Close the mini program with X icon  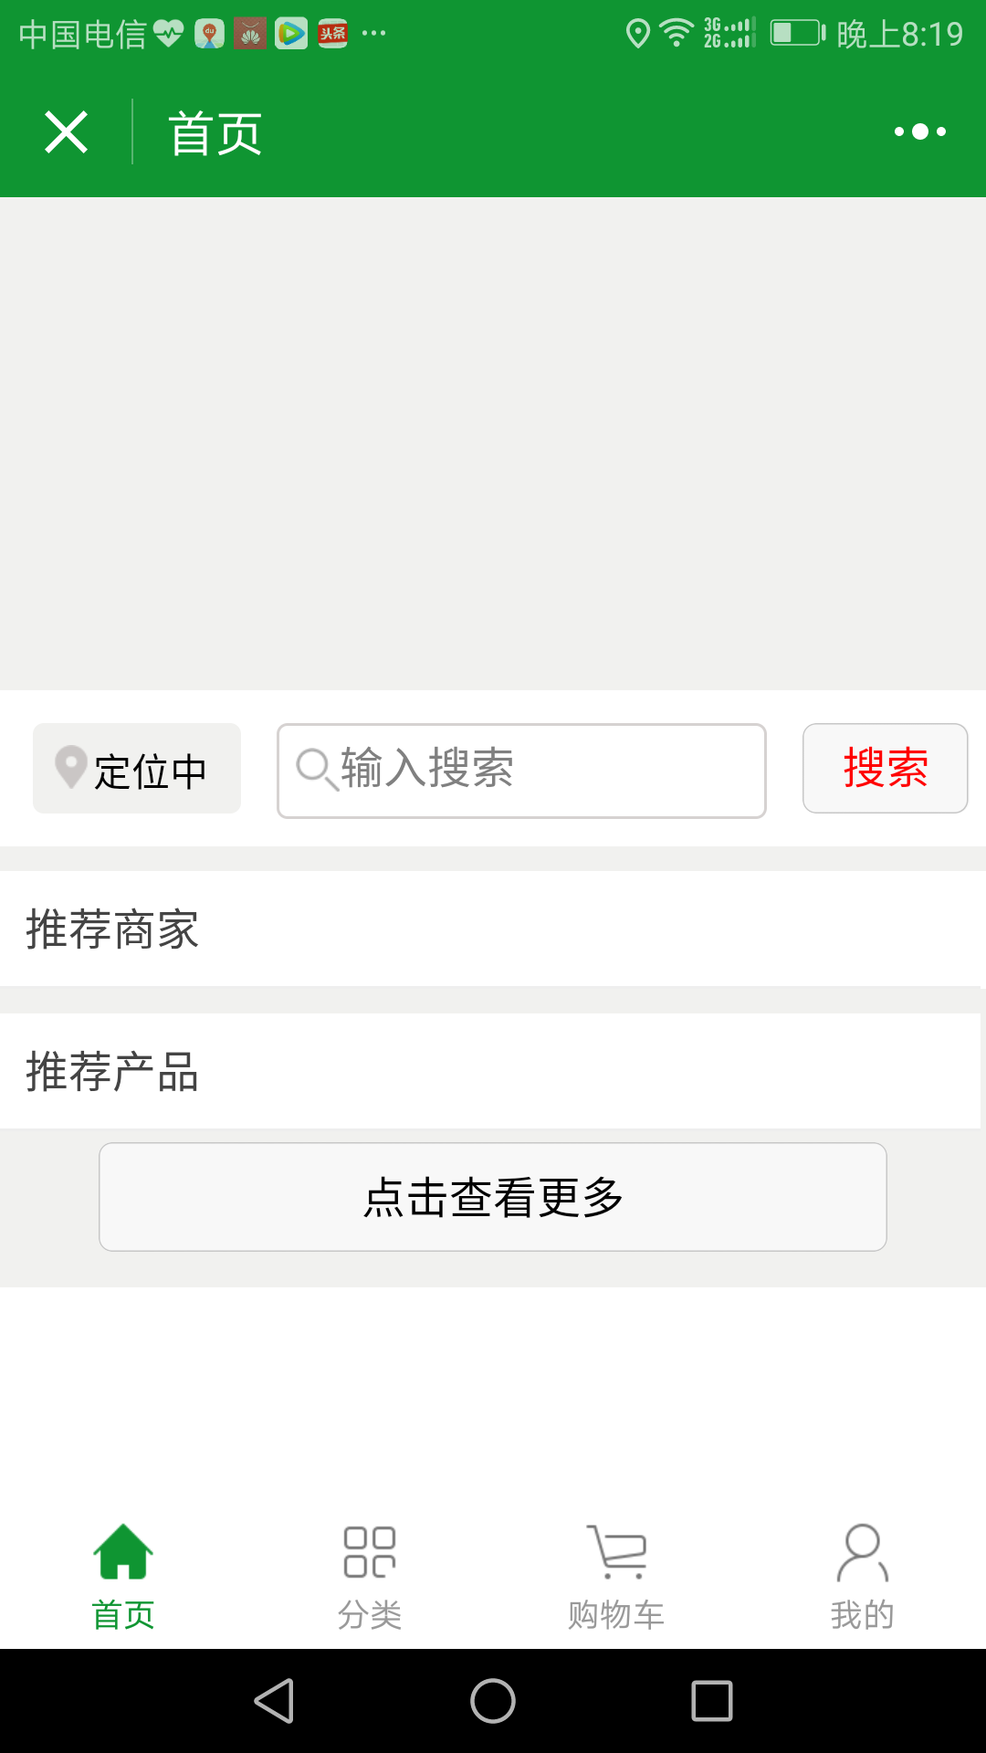pos(66,132)
